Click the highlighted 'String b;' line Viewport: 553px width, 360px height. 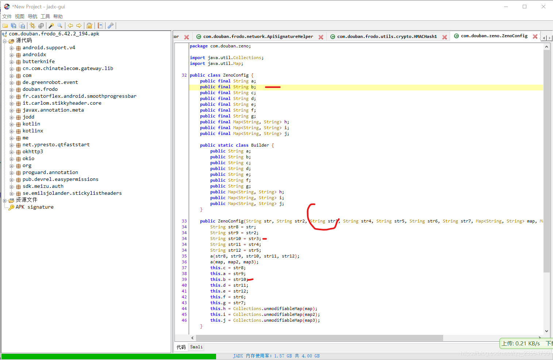click(366, 87)
